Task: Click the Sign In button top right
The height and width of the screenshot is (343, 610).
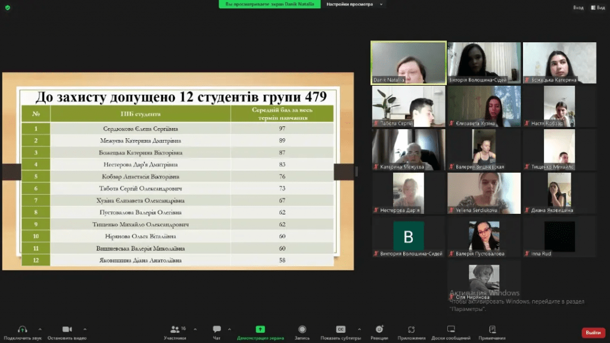Action: click(x=578, y=7)
